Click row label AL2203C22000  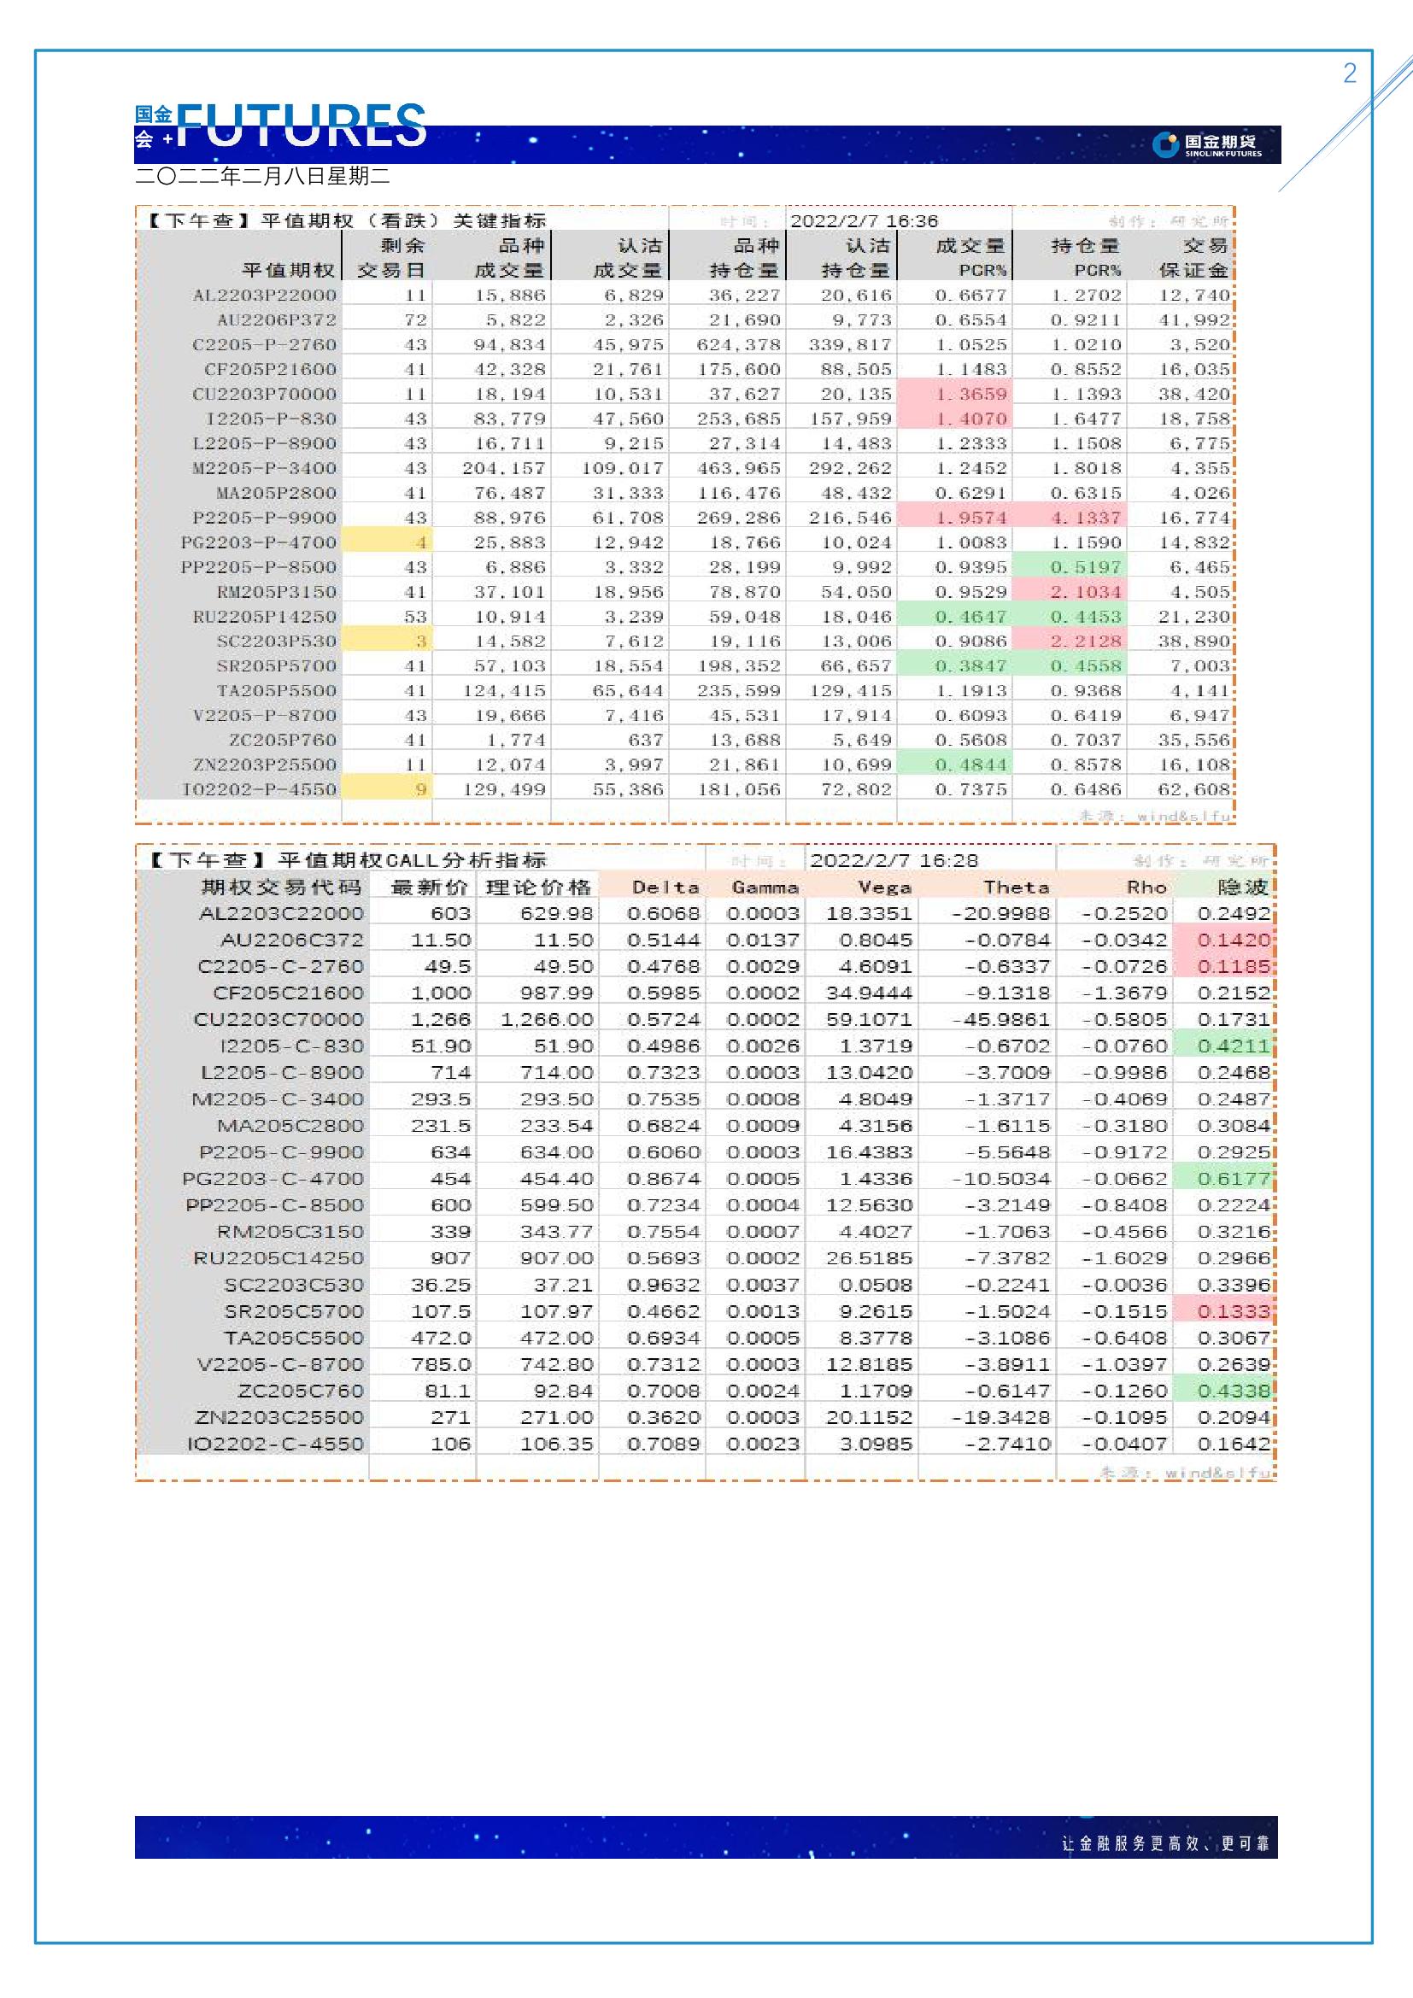click(x=281, y=914)
